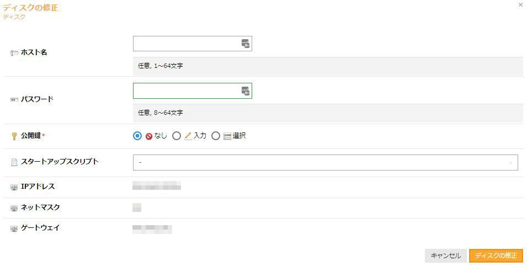Click the startup script document icon

click(x=14, y=162)
